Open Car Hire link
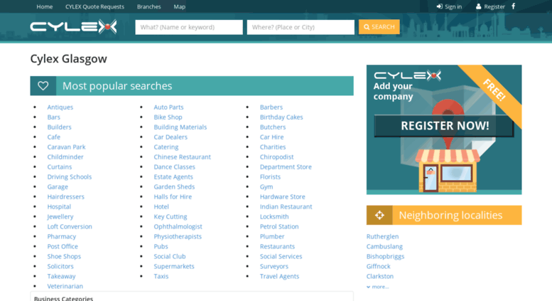This screenshot has height=301, width=552. pos(271,137)
